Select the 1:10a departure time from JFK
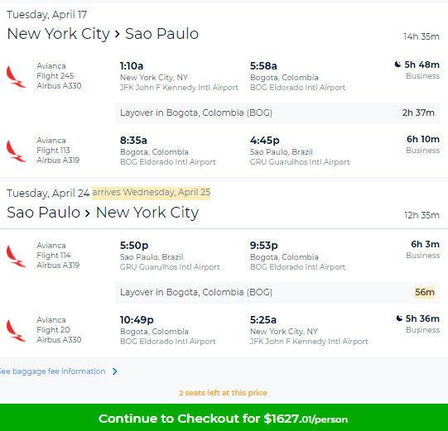448x431 pixels. pos(132,66)
